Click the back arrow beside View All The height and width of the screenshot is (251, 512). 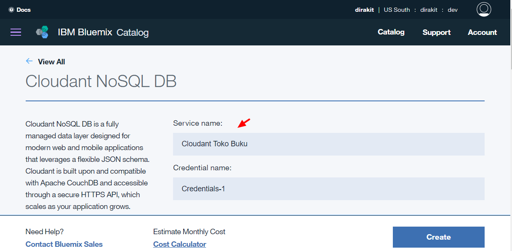[x=29, y=61]
